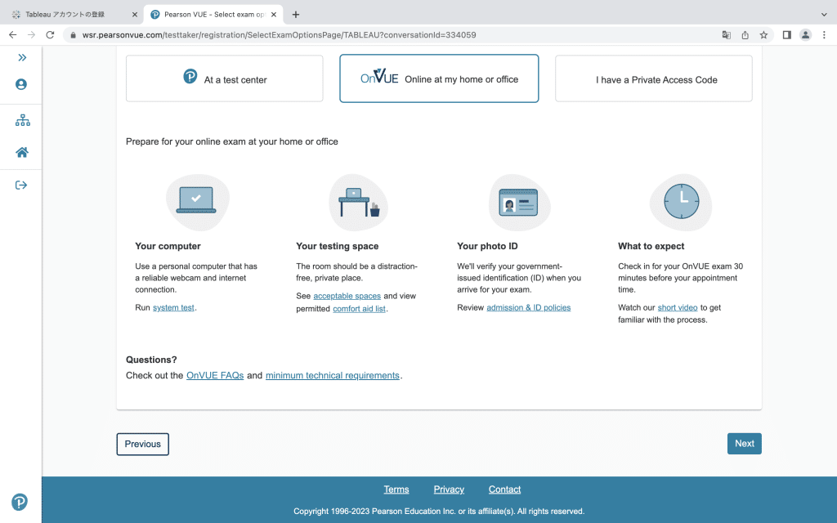This screenshot has height=523, width=837.
Task: Open admission & ID policies link
Action: click(x=529, y=307)
